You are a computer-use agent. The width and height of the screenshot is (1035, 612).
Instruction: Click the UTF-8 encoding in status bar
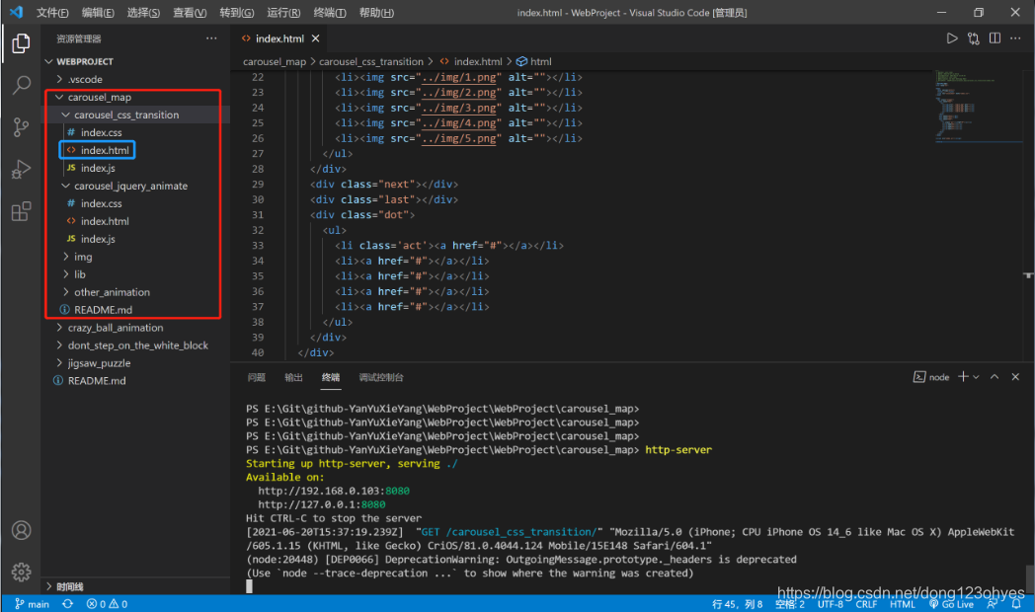(830, 604)
